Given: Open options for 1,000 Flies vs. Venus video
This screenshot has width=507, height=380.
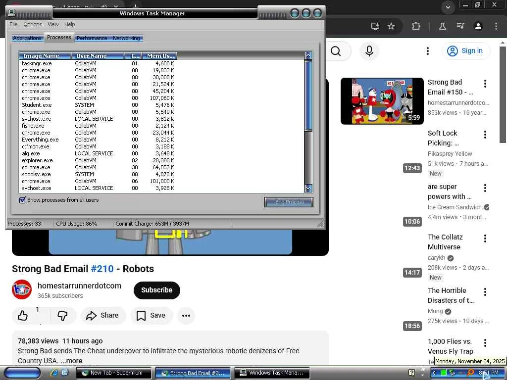Looking at the screenshot, I should tap(485, 342).
